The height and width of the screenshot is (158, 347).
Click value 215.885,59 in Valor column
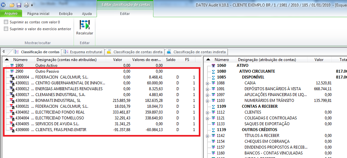coord(122,101)
